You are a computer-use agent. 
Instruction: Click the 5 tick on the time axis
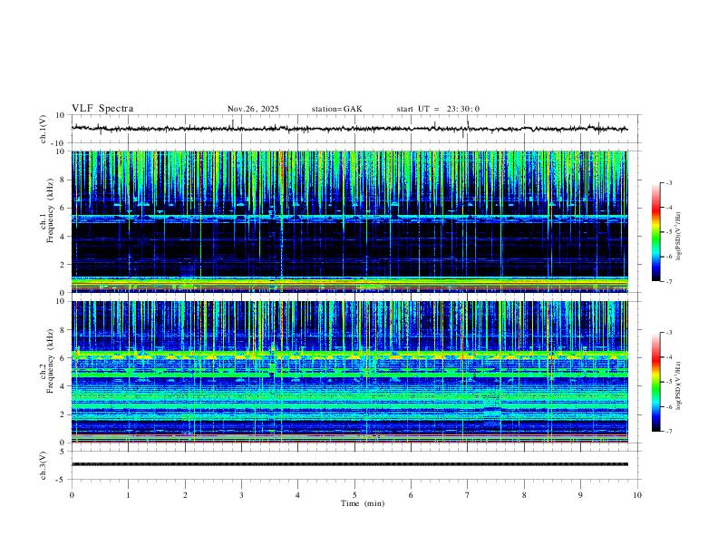point(354,495)
